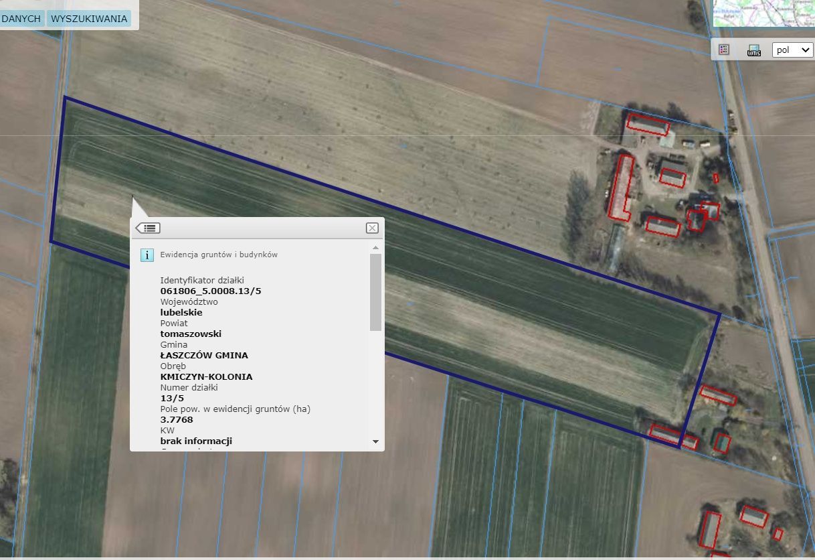Open the DANYCH menu tab
This screenshot has width=815, height=560.
[x=21, y=18]
